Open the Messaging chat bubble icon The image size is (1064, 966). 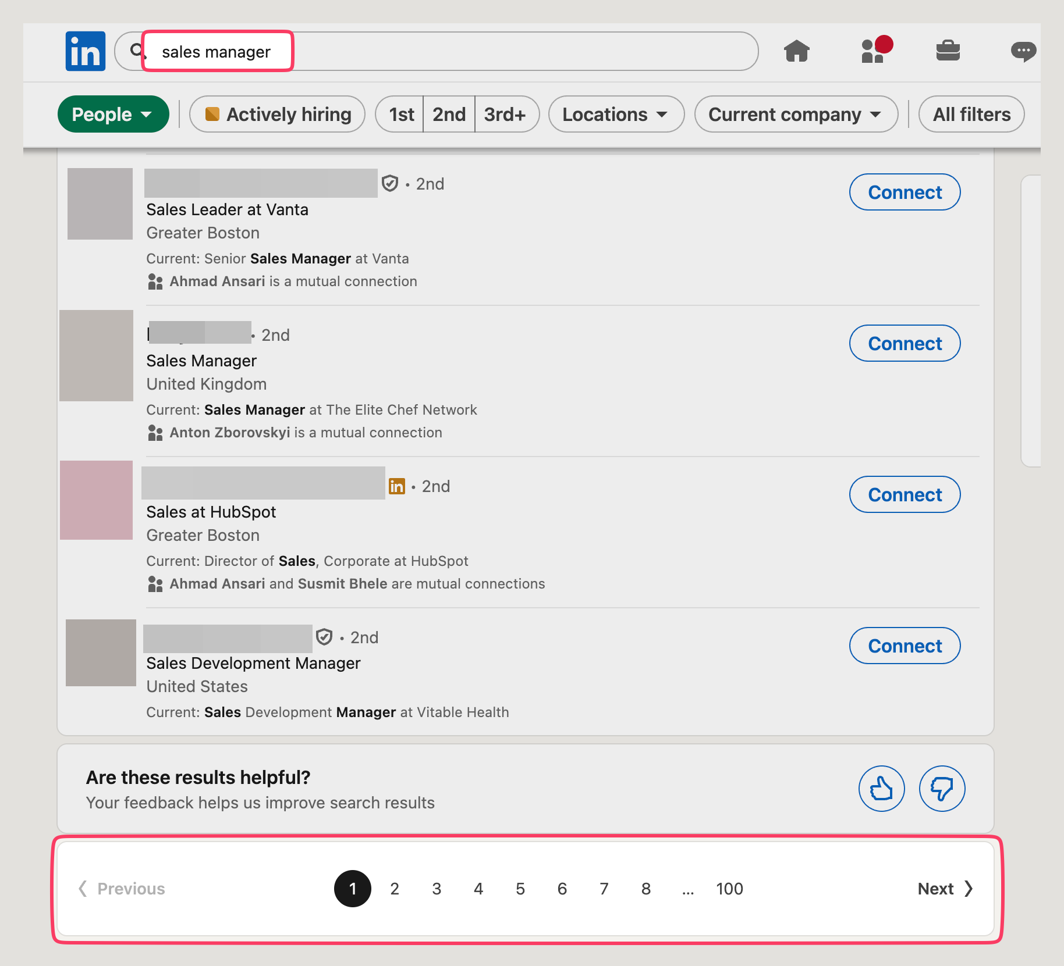point(1024,51)
